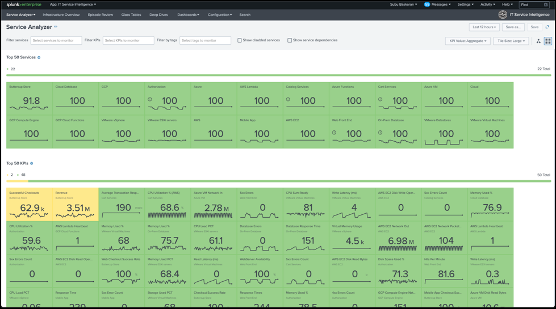Open the AWS Lambda service tile
Screen dimensions: 556x309
pyautogui.click(x=260, y=99)
